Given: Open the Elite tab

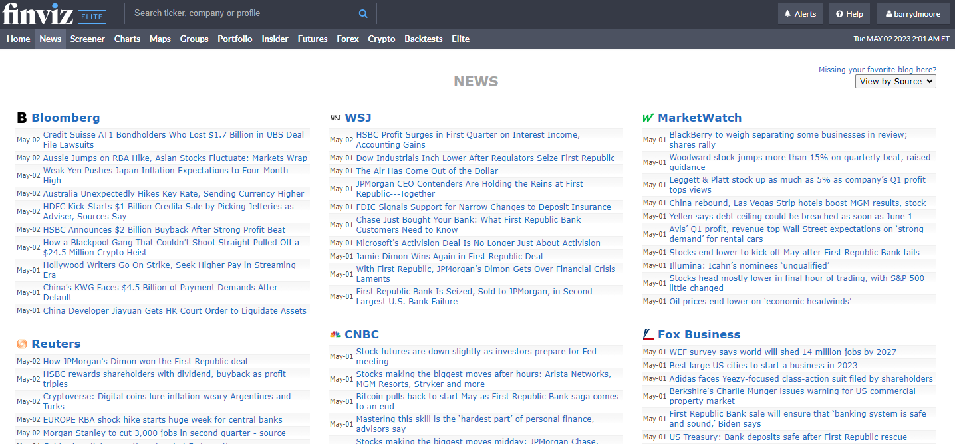Looking at the screenshot, I should pos(461,39).
